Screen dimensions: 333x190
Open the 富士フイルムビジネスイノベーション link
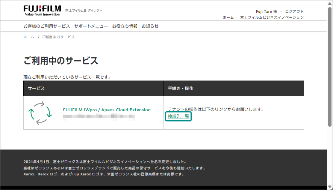point(272,17)
